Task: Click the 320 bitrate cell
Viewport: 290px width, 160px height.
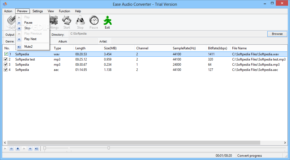Action: (211, 59)
